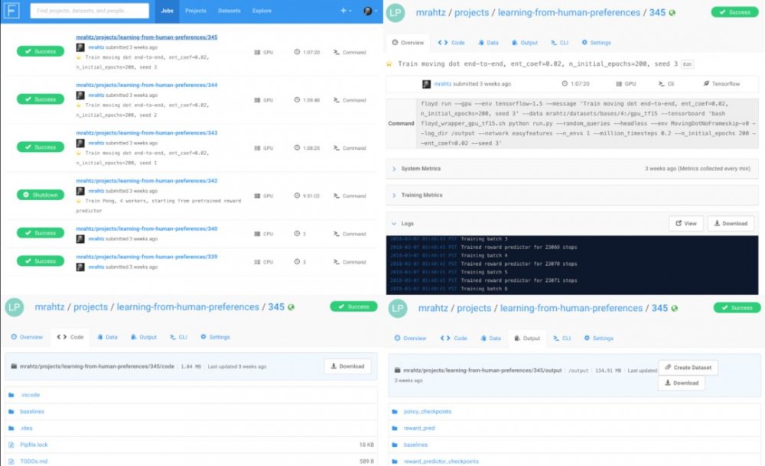Select Code tab in bottom-right output panel
The width and height of the screenshot is (765, 466).
click(454, 338)
